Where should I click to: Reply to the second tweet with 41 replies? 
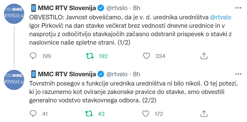point(33,114)
